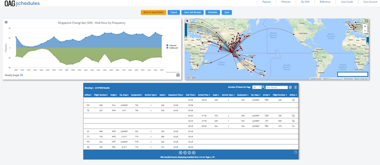Zoom out on the route map
The image size is (380, 165).
(x=365, y=31)
